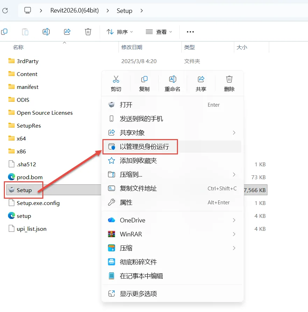Click the Share (共享) icon in context menu
Image resolution: width=308 pixels, height=312 pixels.
tap(201, 79)
